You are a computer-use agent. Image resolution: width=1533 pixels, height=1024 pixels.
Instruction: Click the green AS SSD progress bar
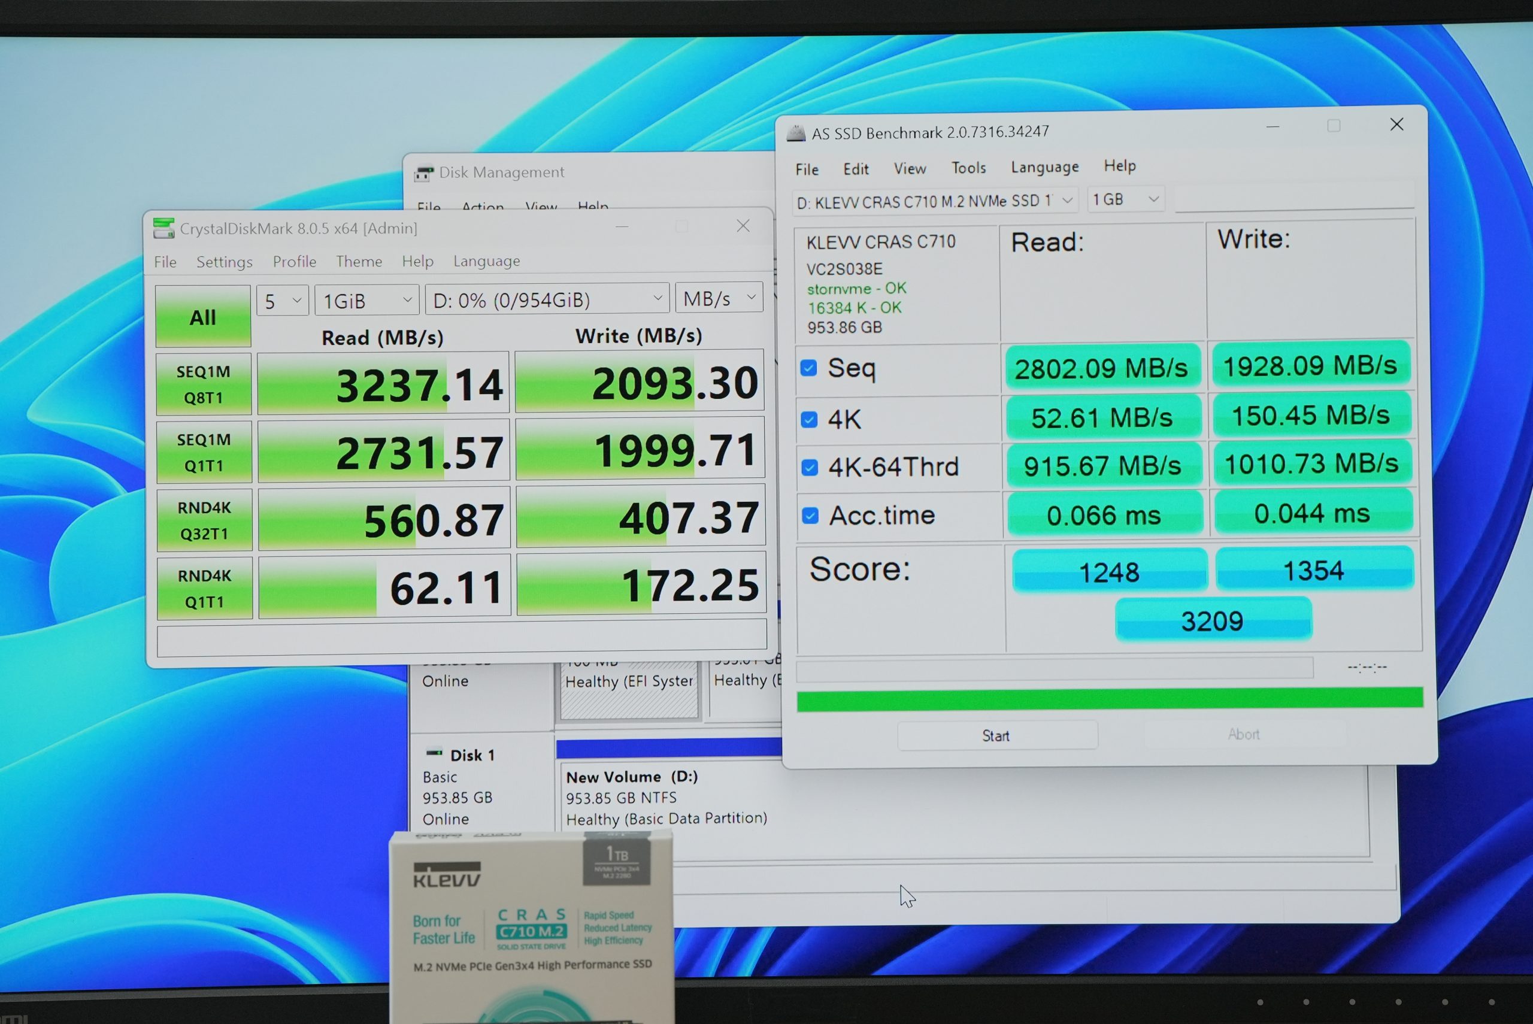click(1110, 699)
